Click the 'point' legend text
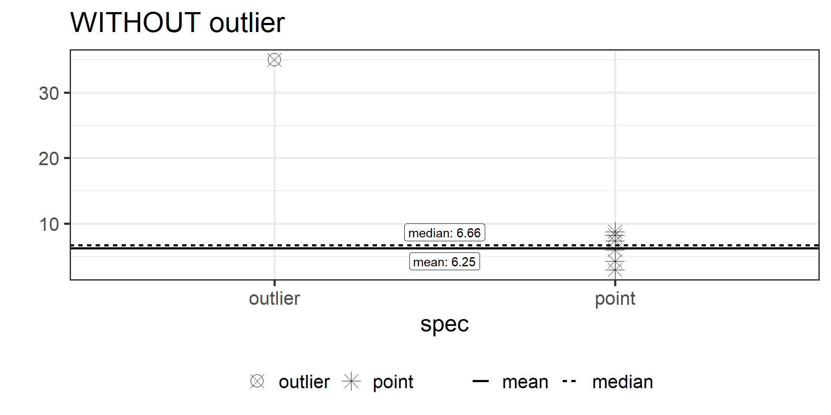The width and height of the screenshot is (831, 415). (x=393, y=382)
